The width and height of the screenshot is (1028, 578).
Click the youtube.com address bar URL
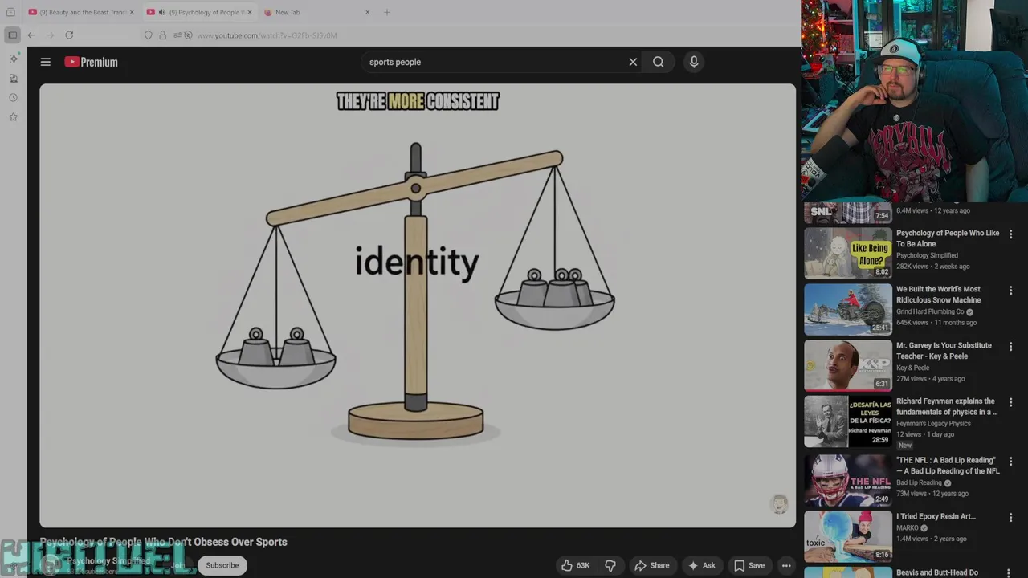coord(267,35)
